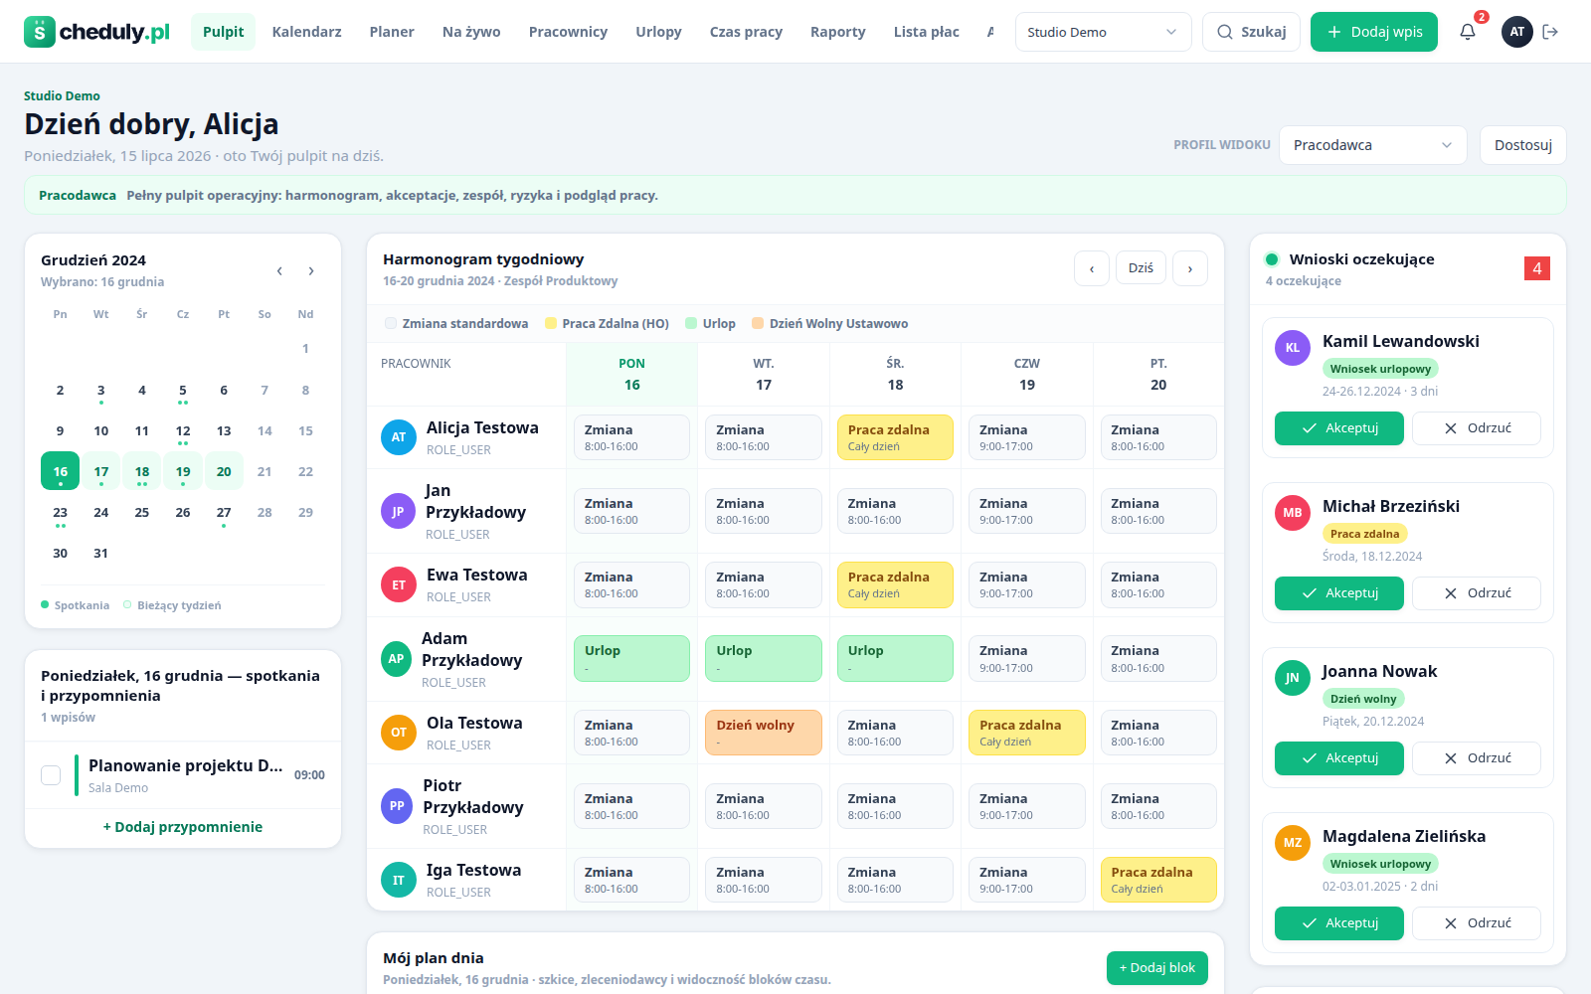Accept Kamil Lewandowski's leave request
This screenshot has width=1591, height=994.
tap(1339, 428)
